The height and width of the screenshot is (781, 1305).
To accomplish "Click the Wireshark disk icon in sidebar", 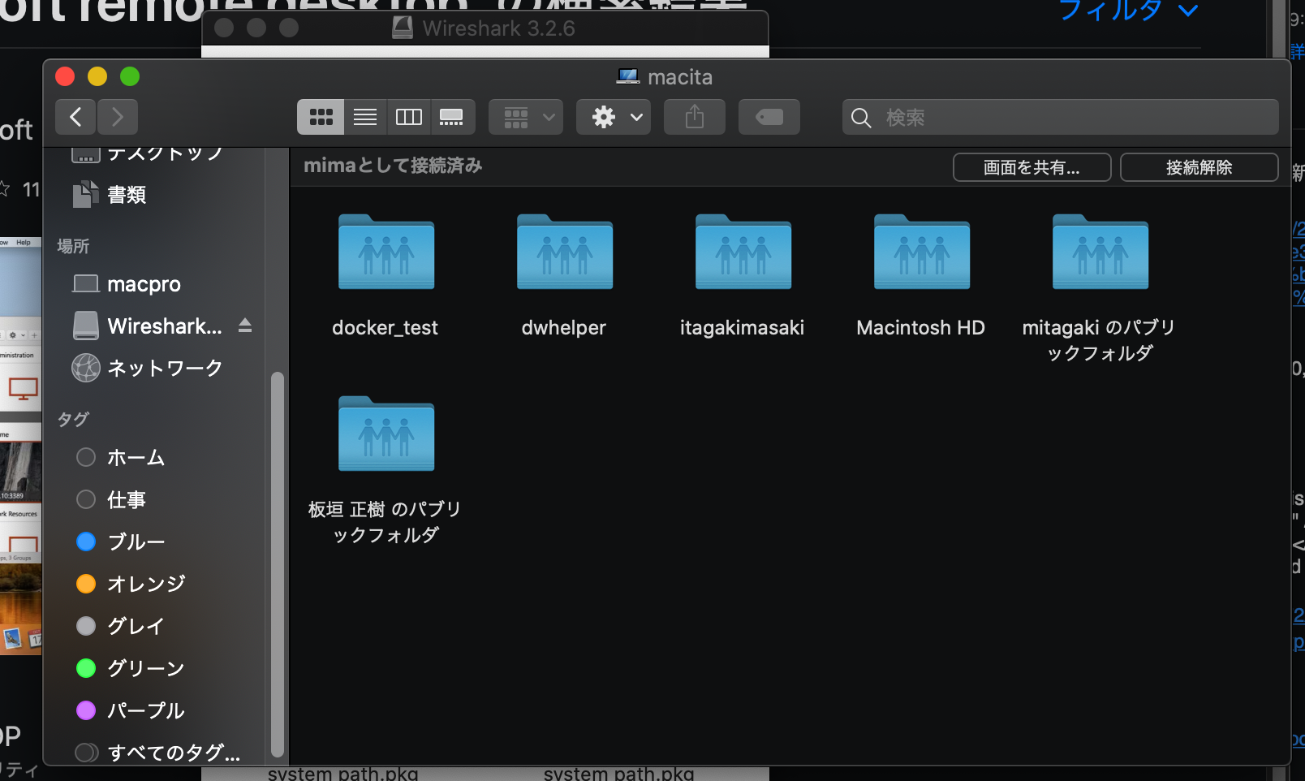I will click(86, 326).
